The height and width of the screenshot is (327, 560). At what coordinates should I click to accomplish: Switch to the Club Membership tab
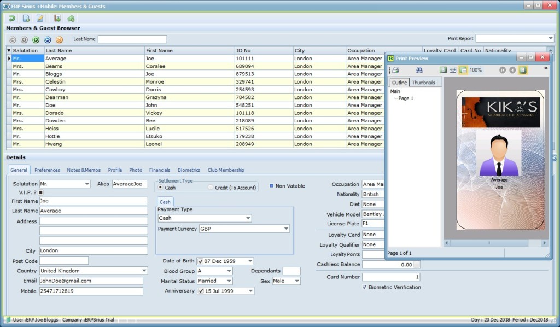(226, 170)
